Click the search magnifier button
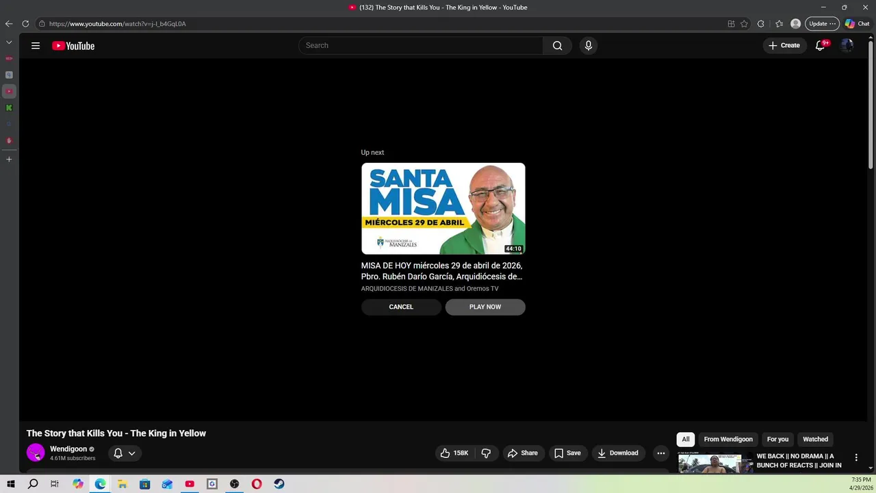The width and height of the screenshot is (876, 493). [x=557, y=46]
